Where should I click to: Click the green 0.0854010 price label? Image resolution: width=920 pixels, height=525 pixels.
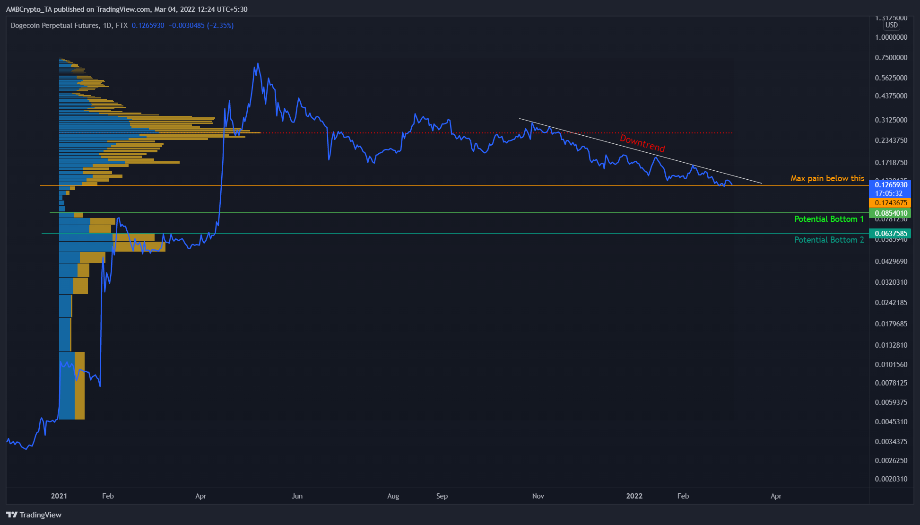(x=891, y=213)
